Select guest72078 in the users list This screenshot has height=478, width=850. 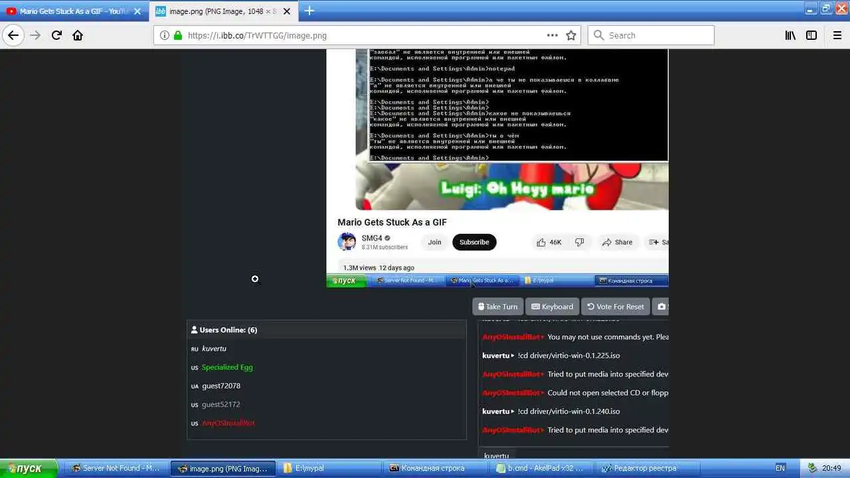point(221,386)
